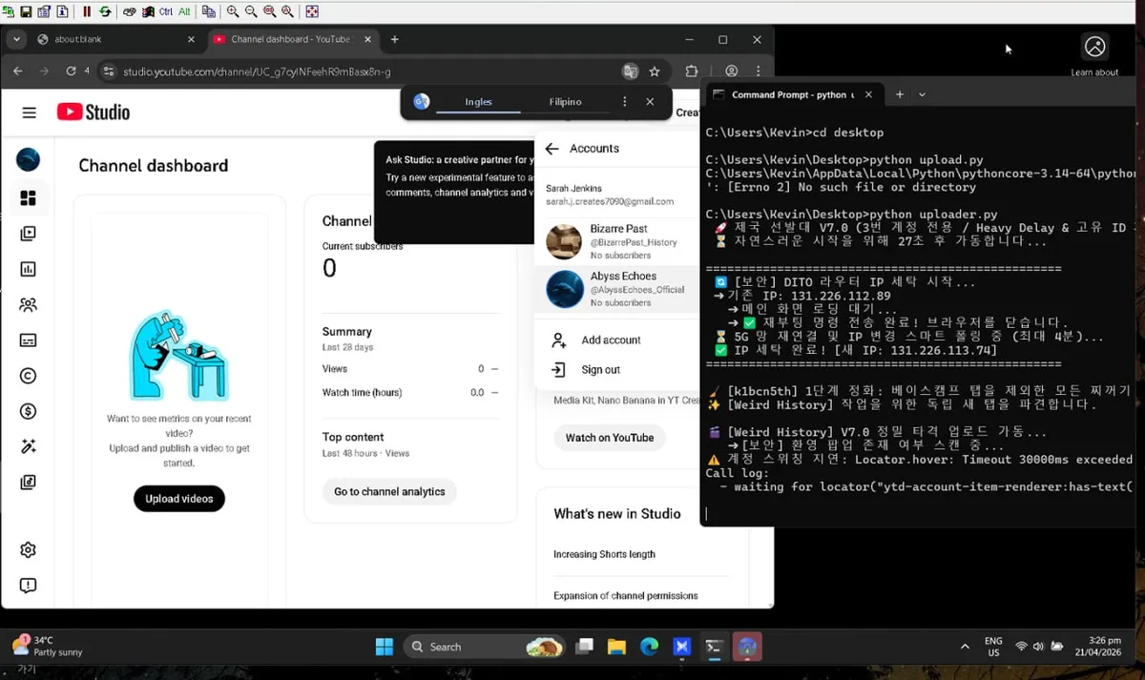This screenshot has height=680, width=1145.
Task: Click the zoom out icon in viewer toolbar
Action: [x=251, y=11]
